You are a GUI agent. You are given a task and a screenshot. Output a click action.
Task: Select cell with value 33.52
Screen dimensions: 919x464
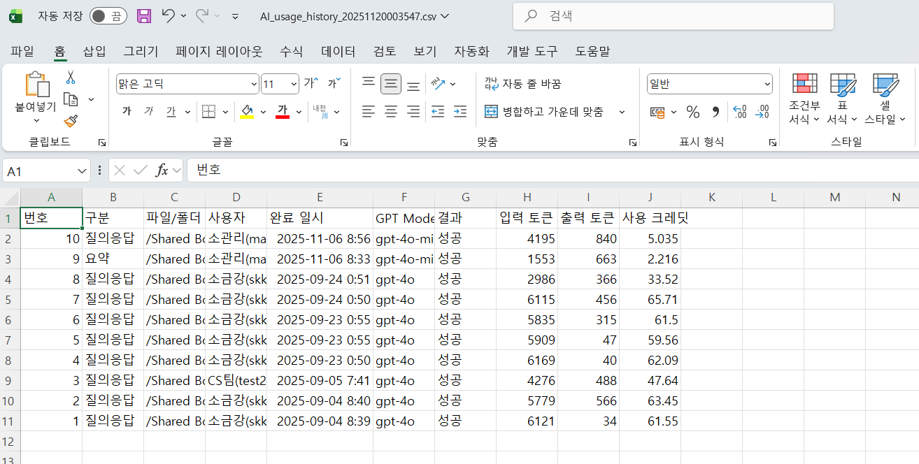pos(650,279)
